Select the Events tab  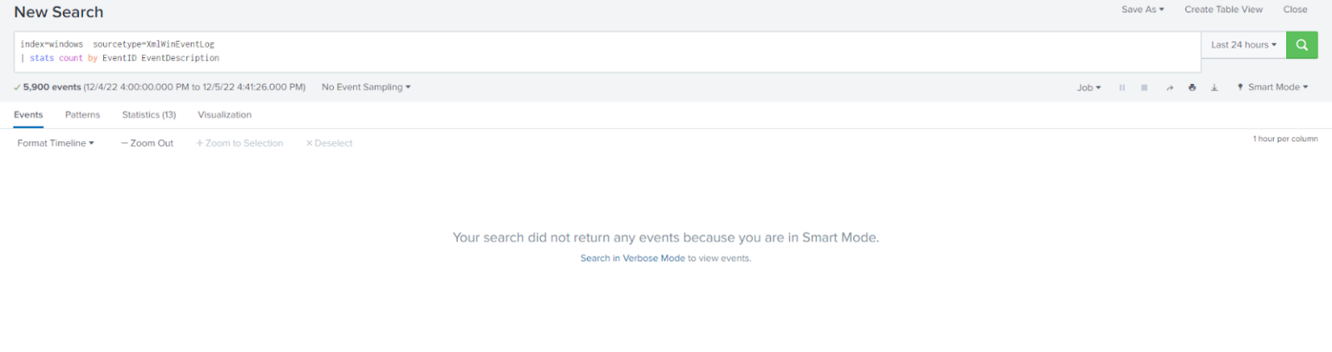click(29, 114)
